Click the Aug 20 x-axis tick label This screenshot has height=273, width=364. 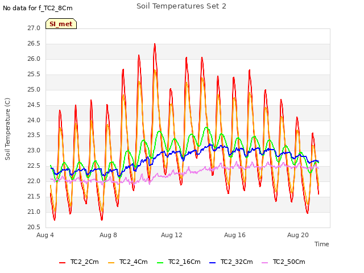click(298, 235)
